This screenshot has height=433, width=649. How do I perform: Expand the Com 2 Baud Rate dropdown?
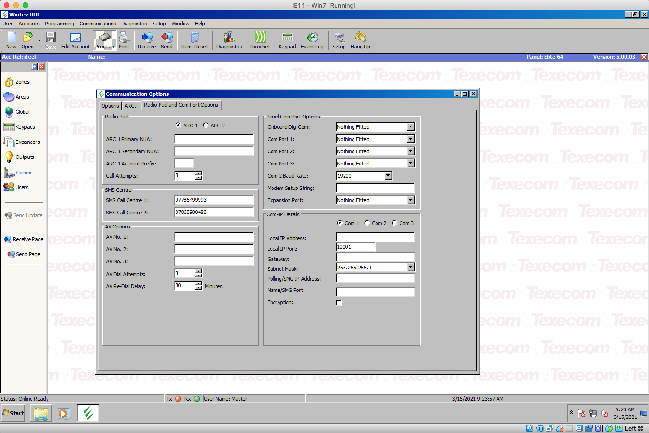[x=388, y=175]
